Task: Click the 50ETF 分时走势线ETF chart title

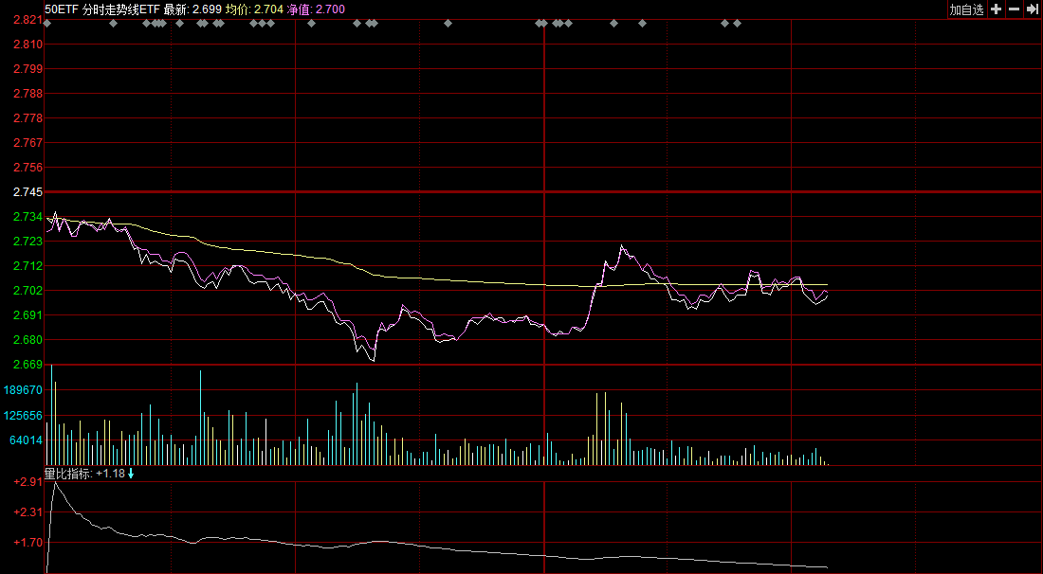Action: (102, 9)
